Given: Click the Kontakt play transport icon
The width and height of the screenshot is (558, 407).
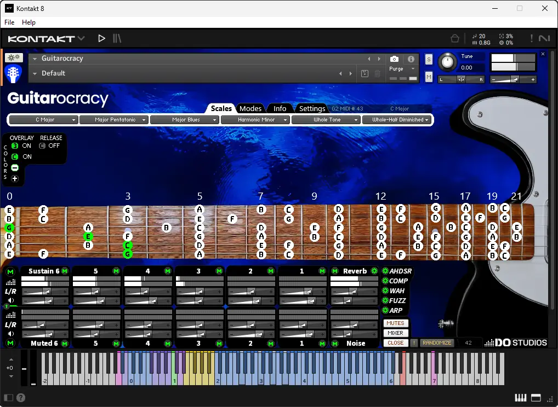Looking at the screenshot, I should (x=101, y=38).
